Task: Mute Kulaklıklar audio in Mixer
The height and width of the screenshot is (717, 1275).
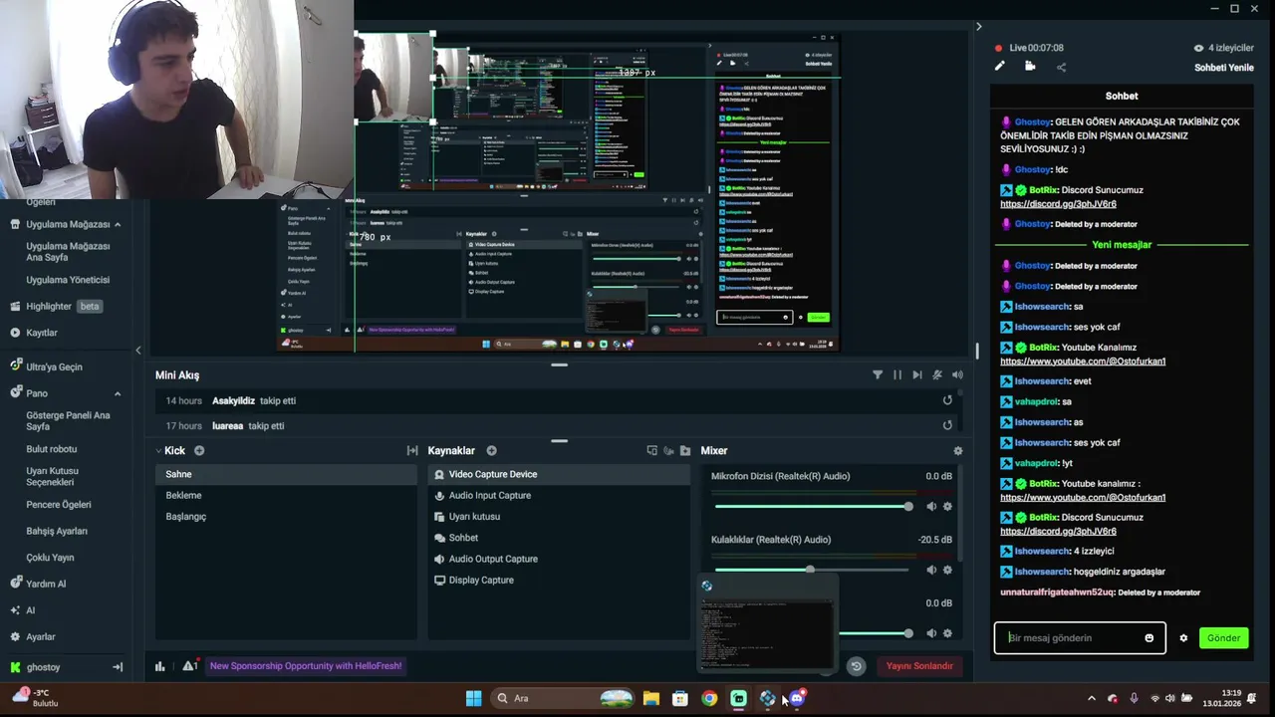Action: pos(931,570)
